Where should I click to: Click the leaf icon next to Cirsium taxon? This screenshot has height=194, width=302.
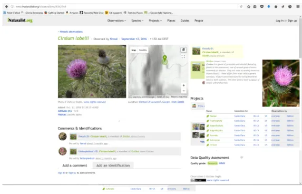coord(208,145)
